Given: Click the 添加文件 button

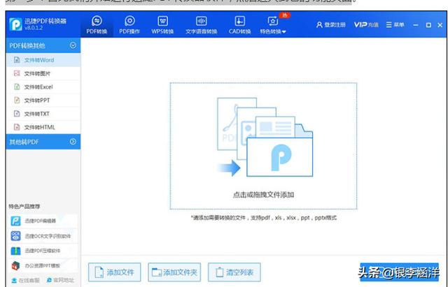Looking at the screenshot, I should pos(115,272).
